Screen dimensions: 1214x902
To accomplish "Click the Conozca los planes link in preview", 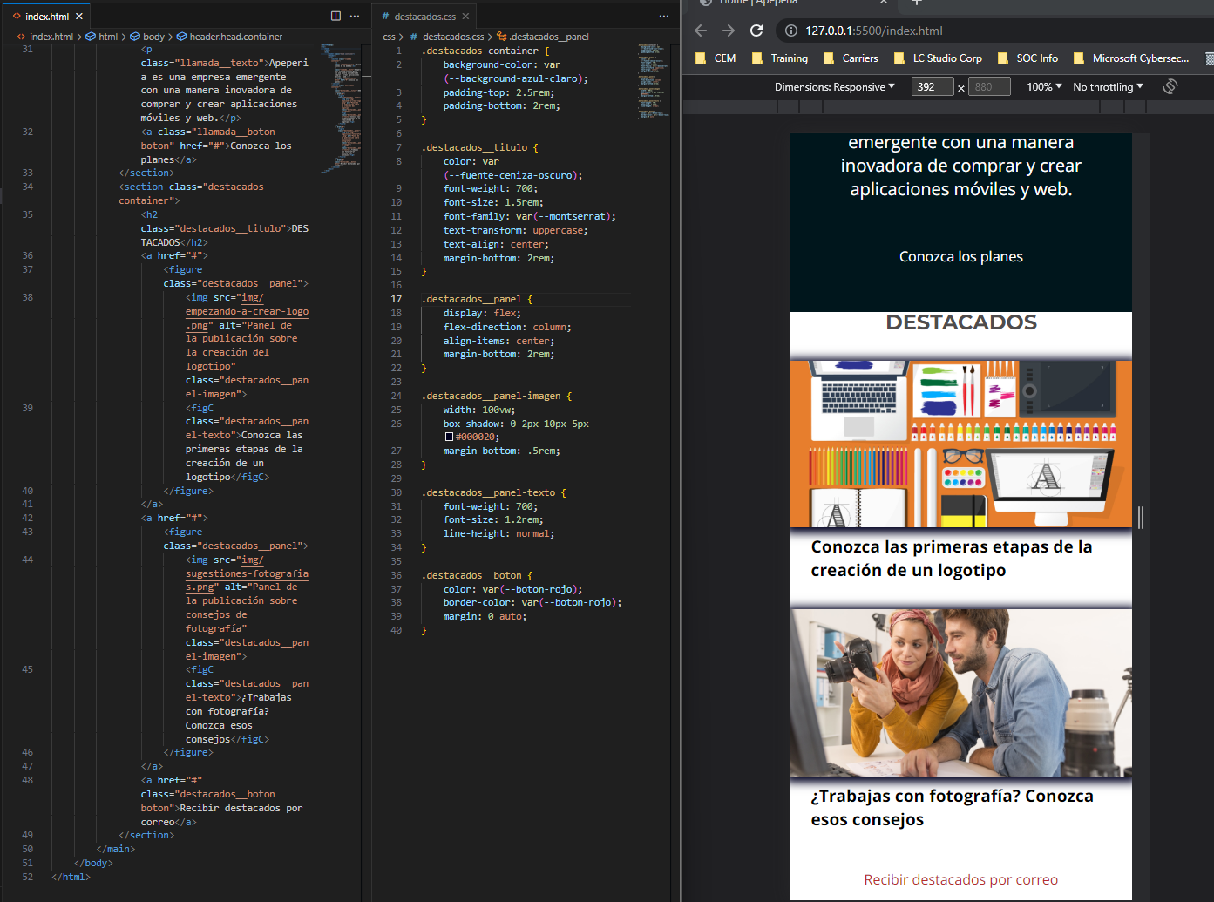I will click(961, 257).
